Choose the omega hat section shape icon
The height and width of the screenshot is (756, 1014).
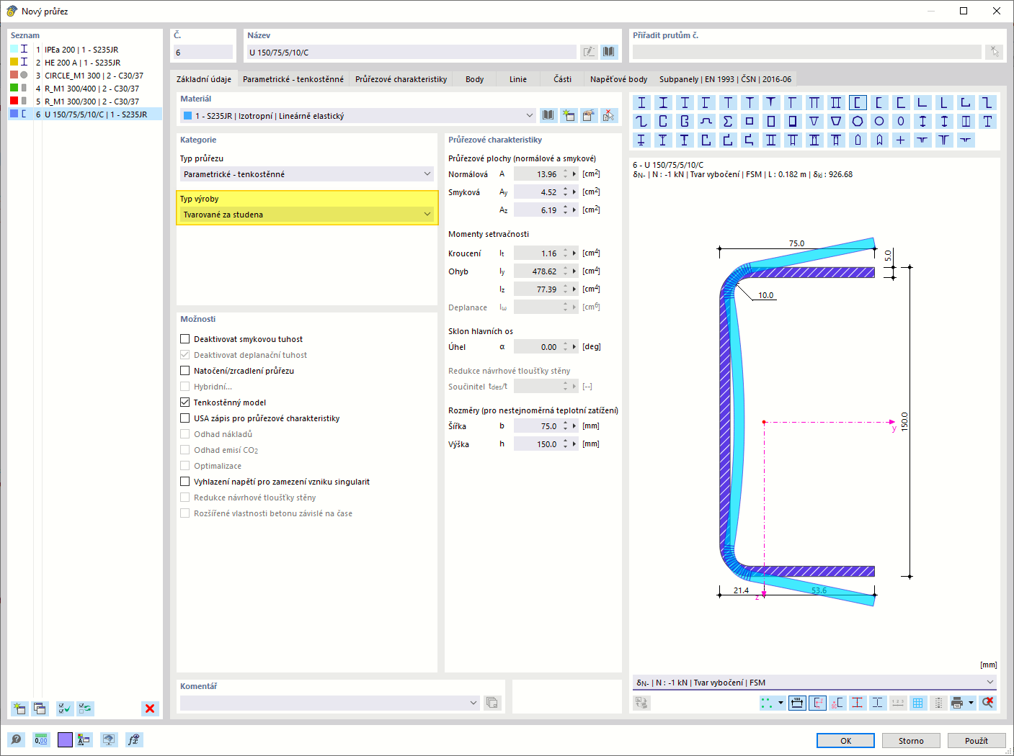706,122
